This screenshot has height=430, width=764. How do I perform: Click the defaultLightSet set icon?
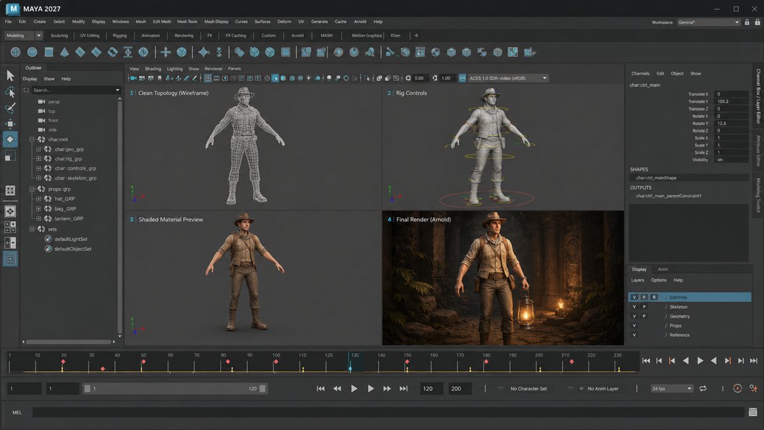point(48,239)
